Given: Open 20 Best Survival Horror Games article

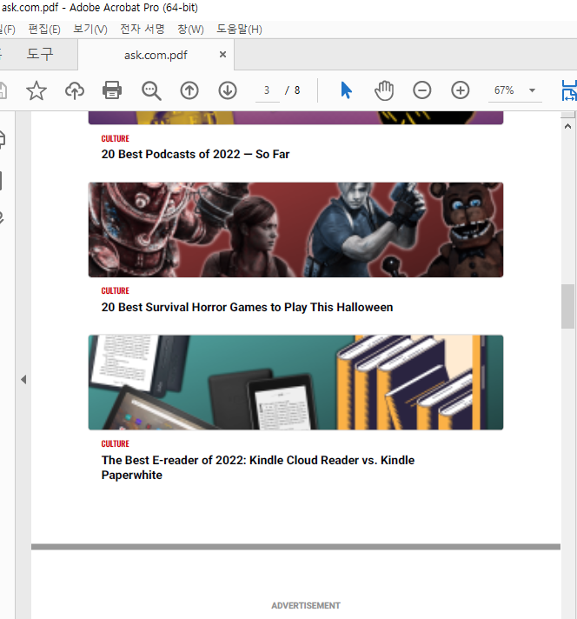Looking at the screenshot, I should pyautogui.click(x=247, y=307).
